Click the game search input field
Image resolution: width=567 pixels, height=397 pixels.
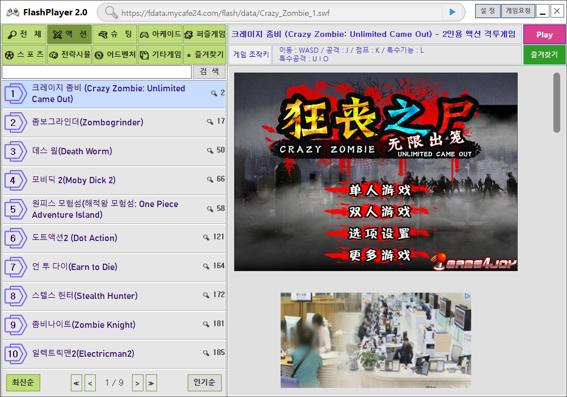tap(96, 72)
